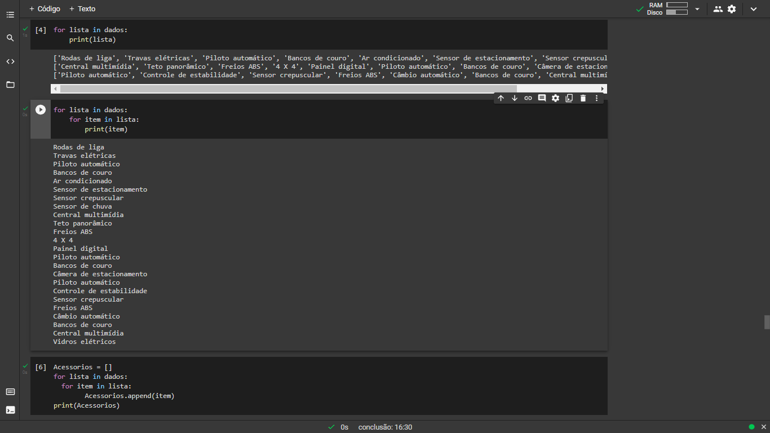Click into print(item) code line

click(106, 129)
